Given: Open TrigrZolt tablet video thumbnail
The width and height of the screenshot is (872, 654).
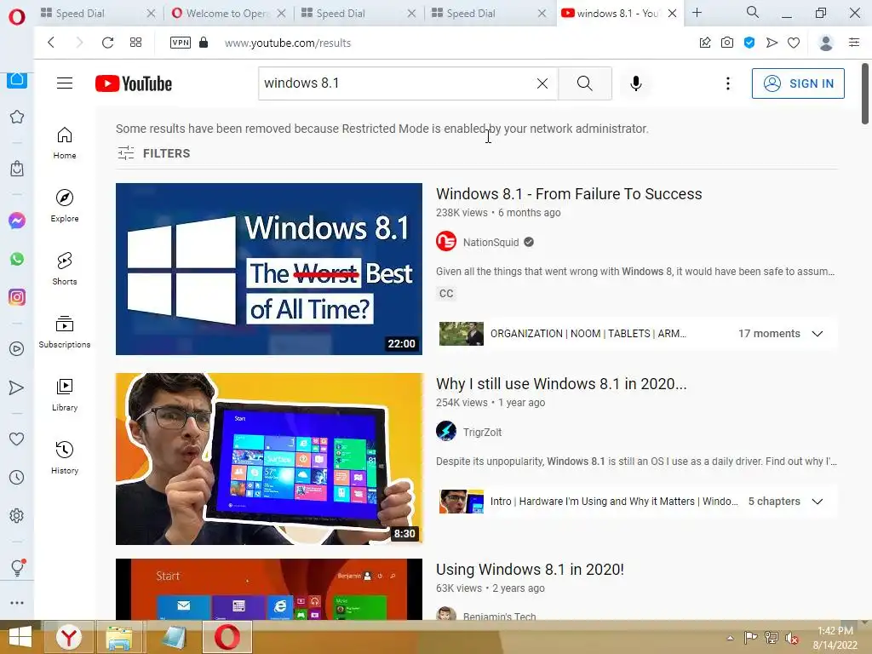Looking at the screenshot, I should pyautogui.click(x=268, y=459).
